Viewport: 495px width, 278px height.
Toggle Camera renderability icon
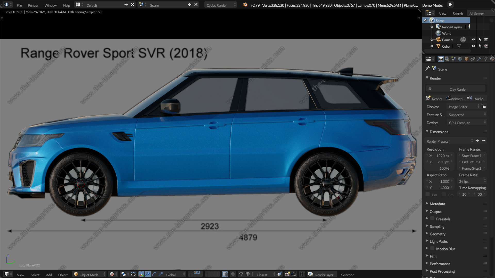click(486, 39)
